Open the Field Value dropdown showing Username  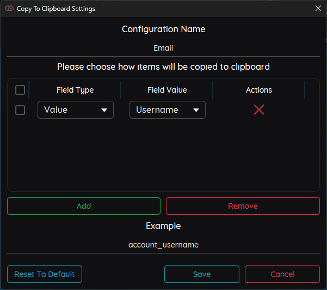(x=167, y=110)
